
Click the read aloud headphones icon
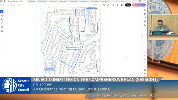click(108, 5)
